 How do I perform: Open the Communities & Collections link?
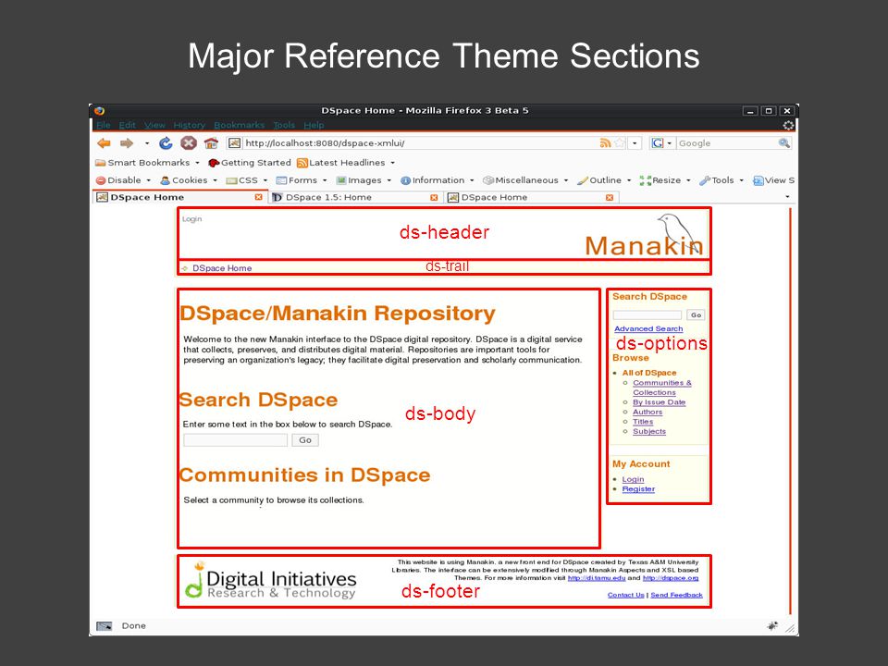point(661,388)
